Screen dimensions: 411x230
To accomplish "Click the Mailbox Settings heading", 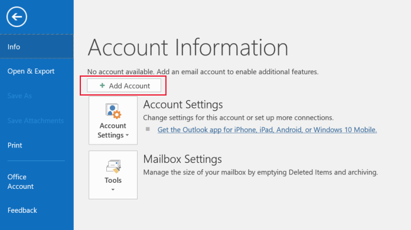I will point(182,159).
